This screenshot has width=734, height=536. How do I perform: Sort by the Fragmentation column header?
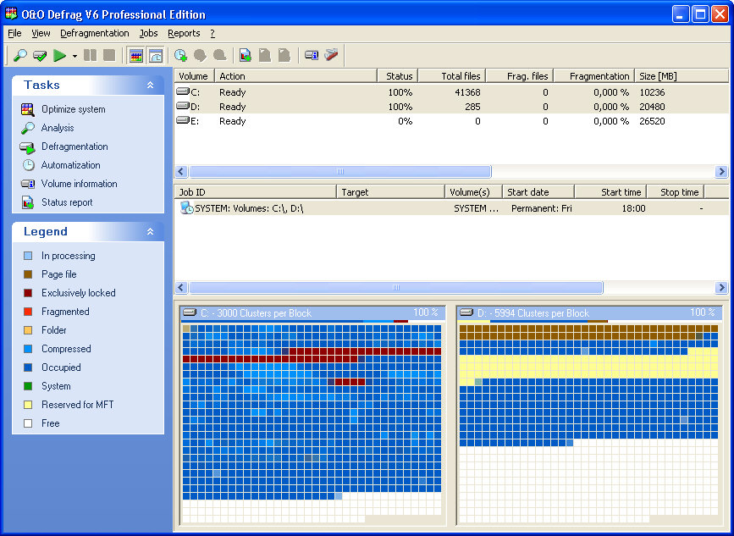click(594, 76)
